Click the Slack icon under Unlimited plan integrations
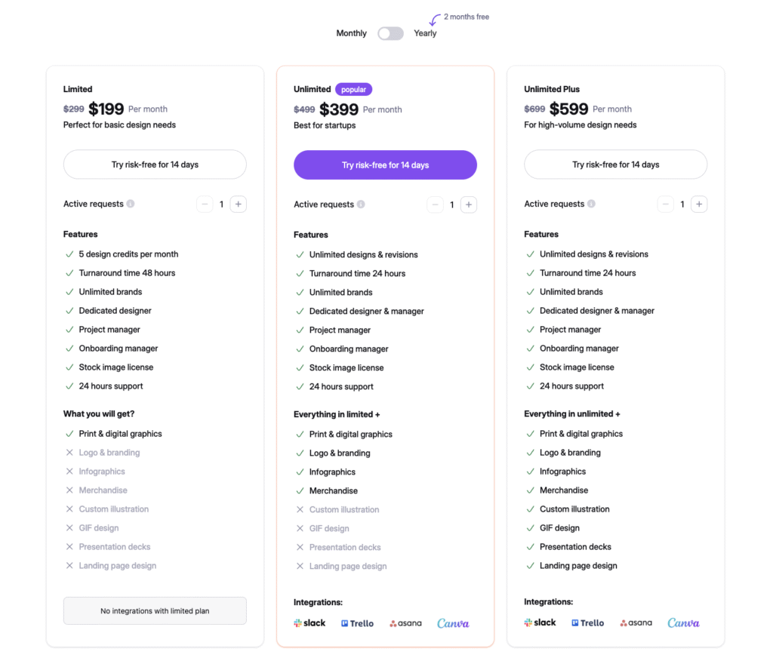This screenshot has width=773, height=667. click(x=310, y=622)
